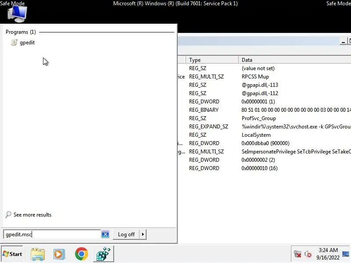
Task: Select the 0x000dbba0 (900000) value
Action: (x=265, y=143)
